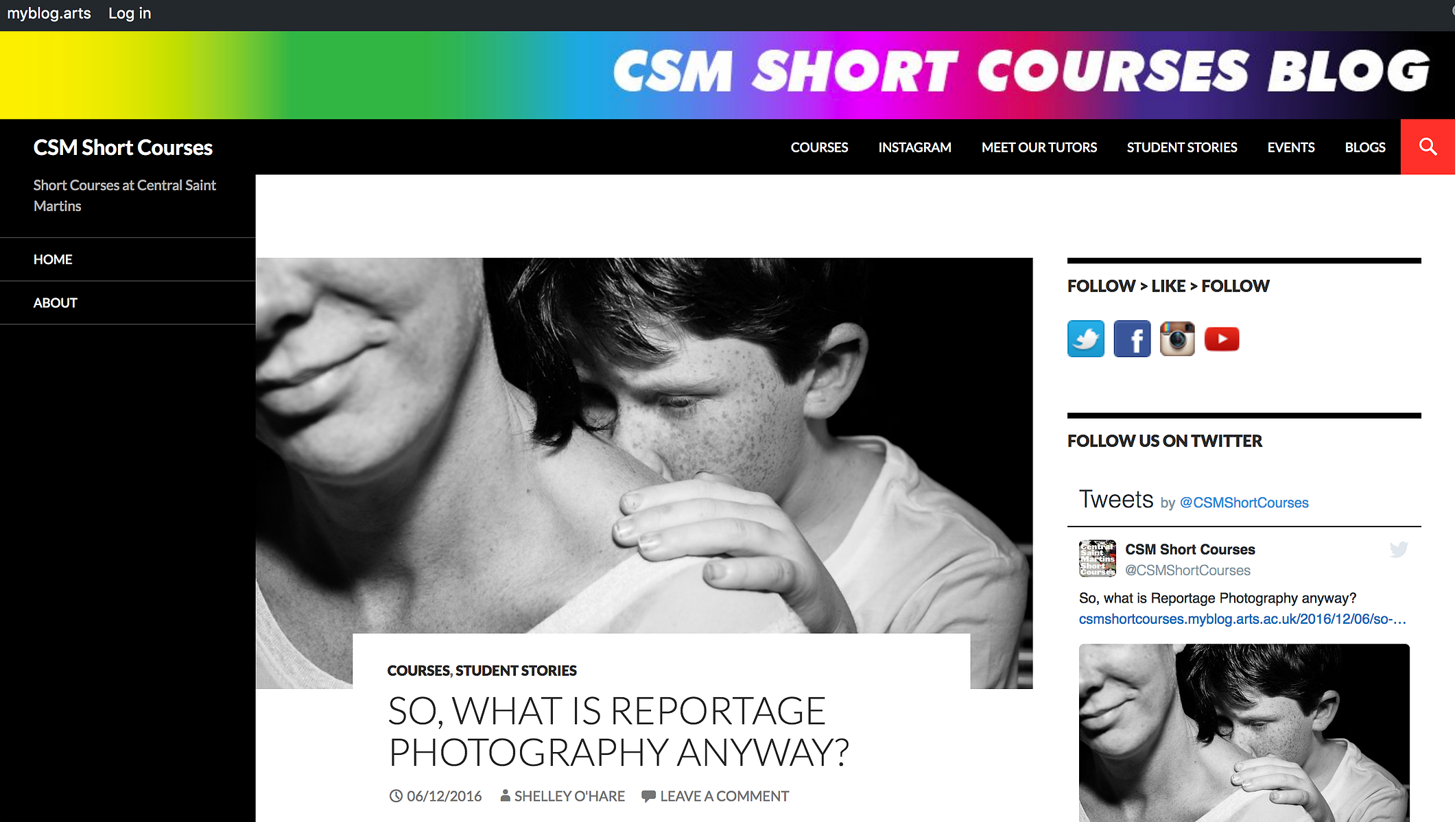Open the Facebook social icon

[1132, 339]
